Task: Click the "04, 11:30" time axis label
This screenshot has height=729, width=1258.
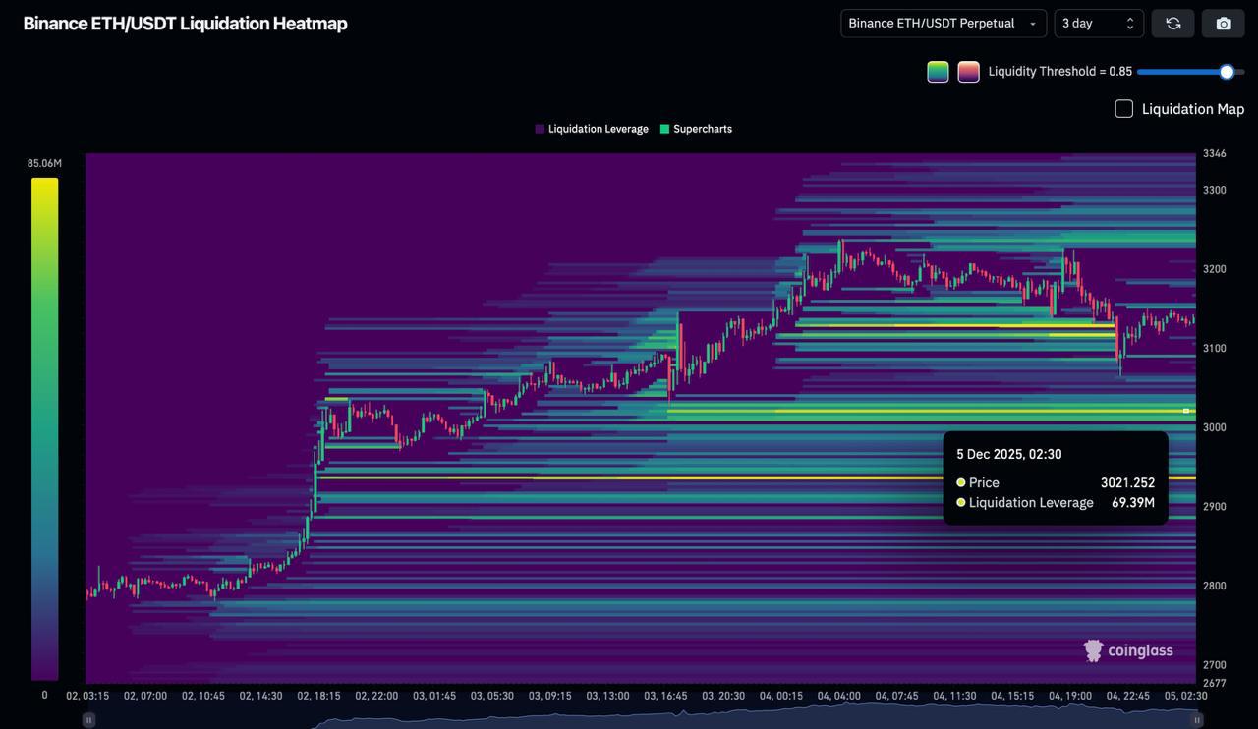Action: [x=955, y=696]
